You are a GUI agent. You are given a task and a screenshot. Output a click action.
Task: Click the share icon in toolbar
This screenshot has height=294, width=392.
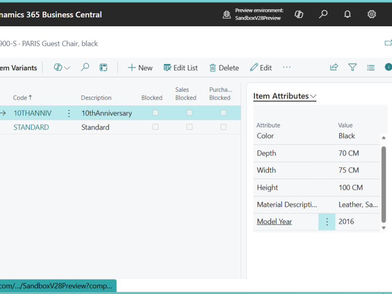pos(334,67)
